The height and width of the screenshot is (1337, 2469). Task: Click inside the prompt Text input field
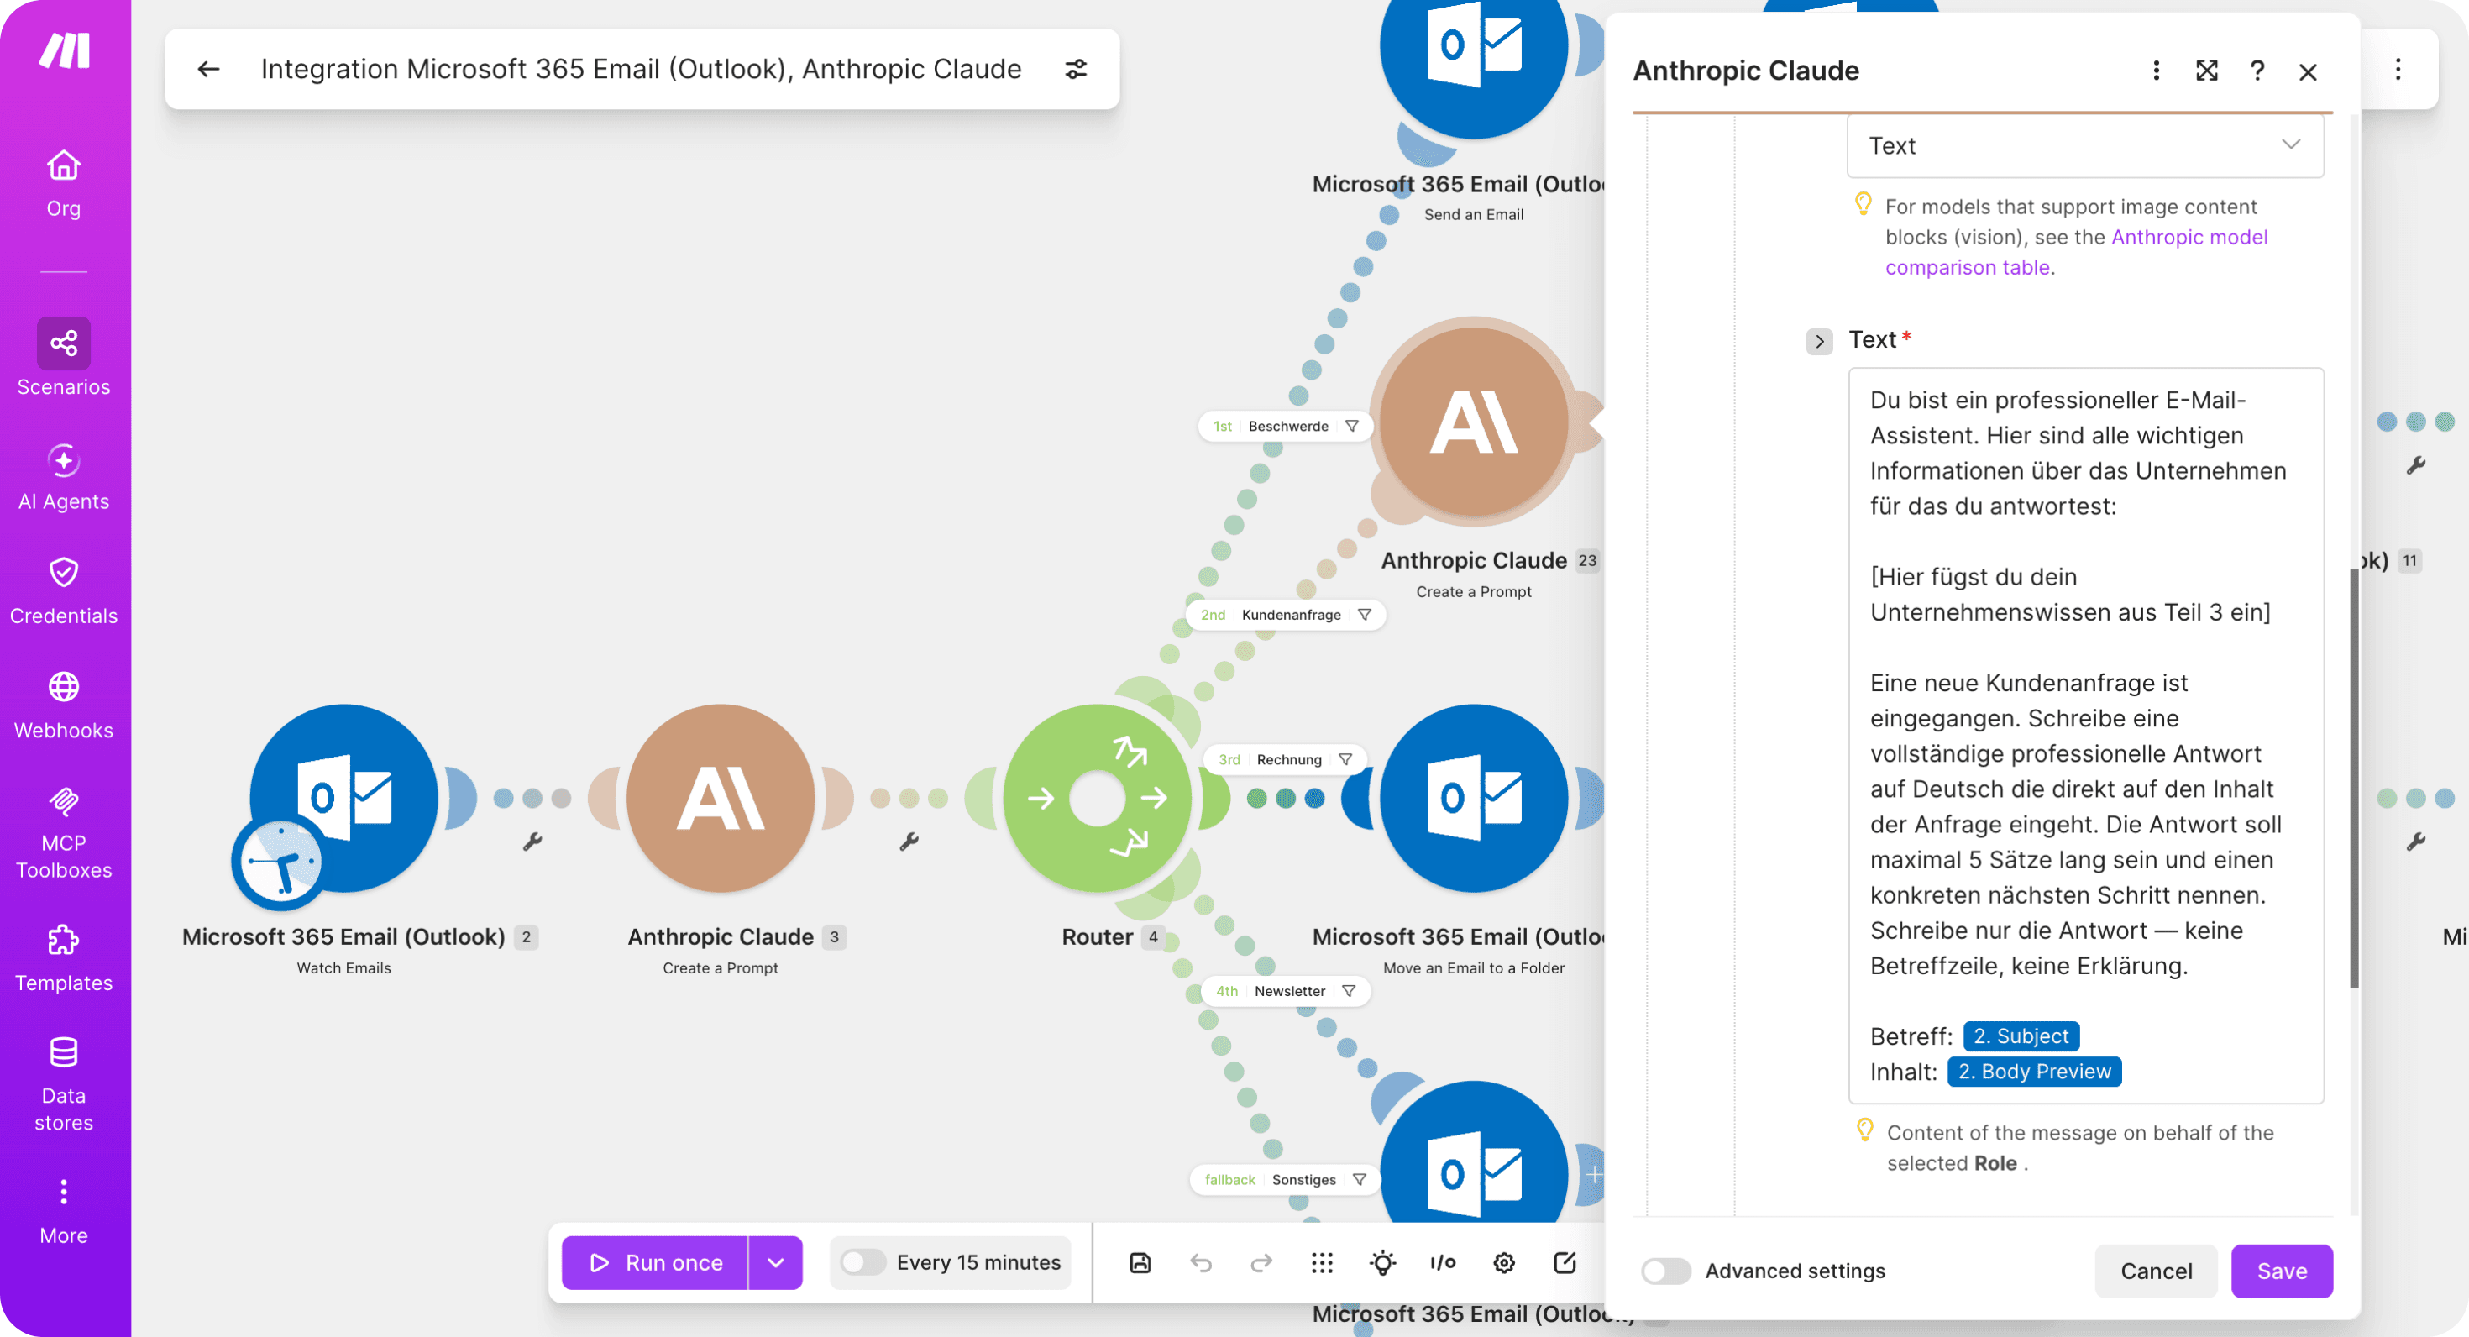[x=2085, y=735]
